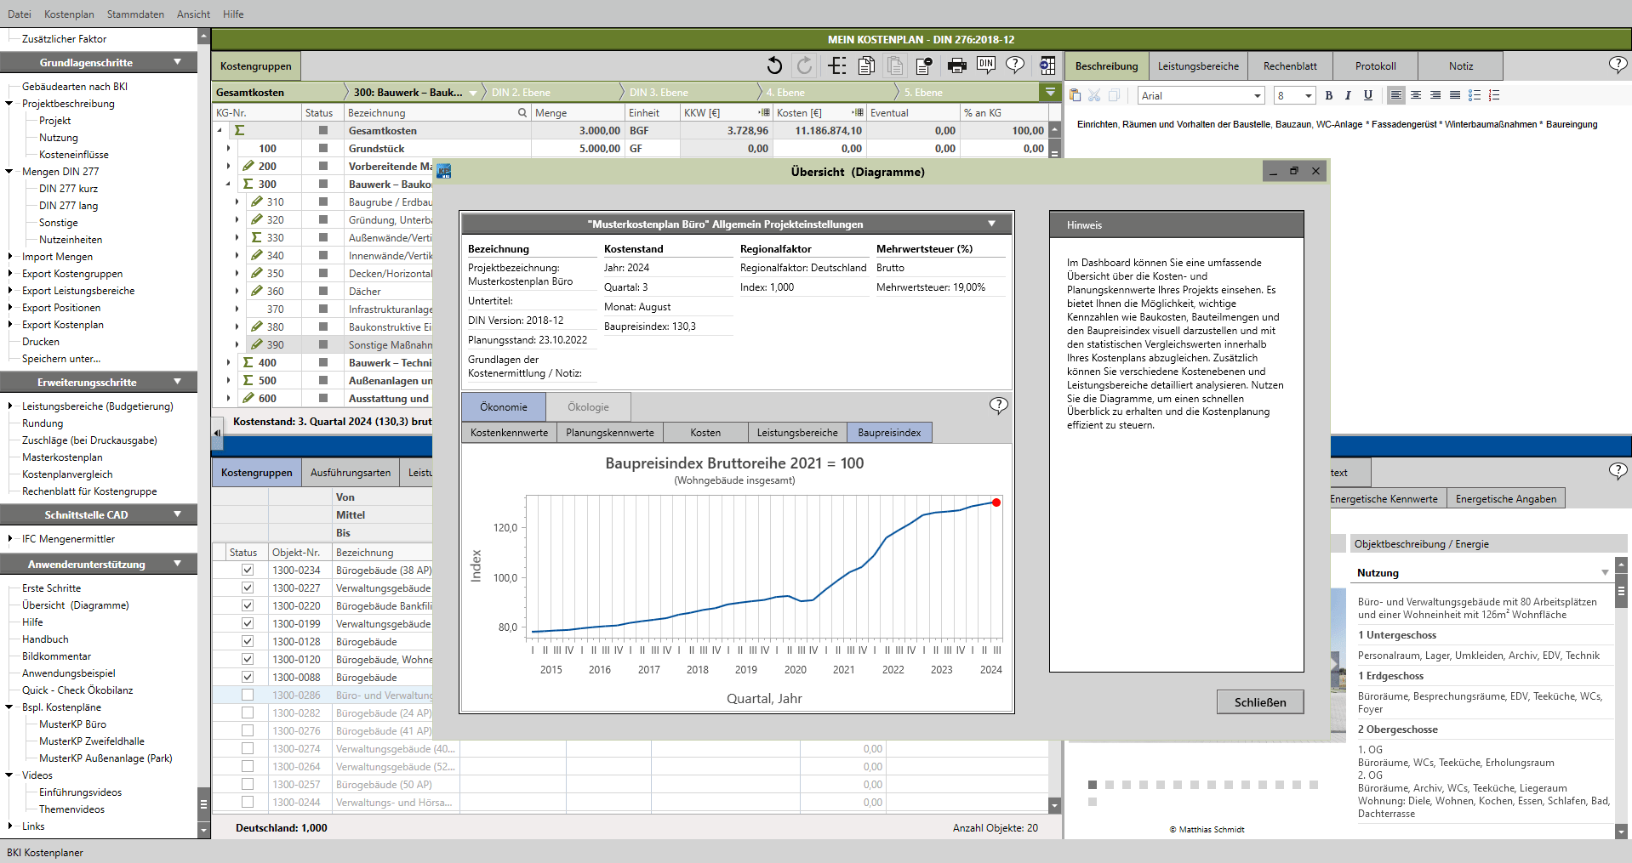Screen dimensions: 1632x863
Task: Toggle italic in text editor toolbar
Action: 1348,95
